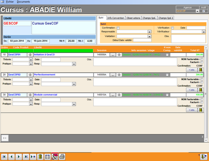Click the printer icon in bottom toolbar
The image size is (209, 161).
[62, 157]
